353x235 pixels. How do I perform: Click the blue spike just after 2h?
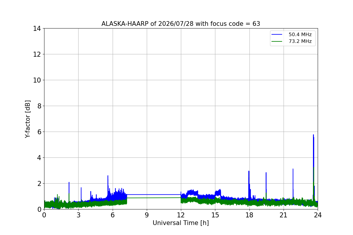[x=69, y=183]
